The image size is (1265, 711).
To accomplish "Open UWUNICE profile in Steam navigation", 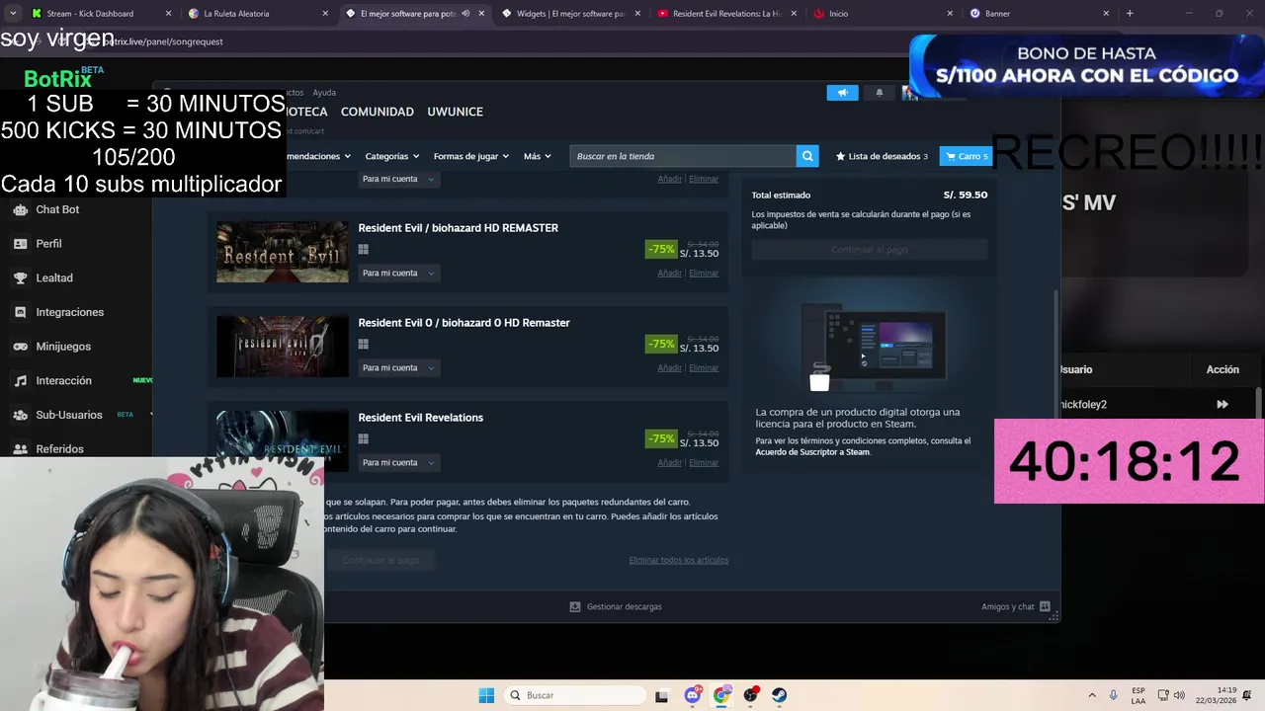I will [x=455, y=112].
